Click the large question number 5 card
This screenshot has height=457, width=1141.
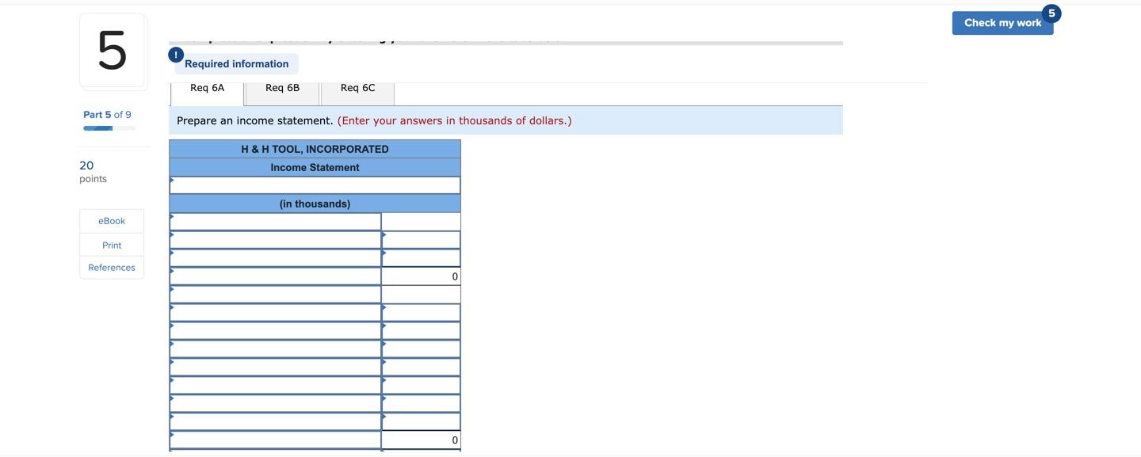112,50
